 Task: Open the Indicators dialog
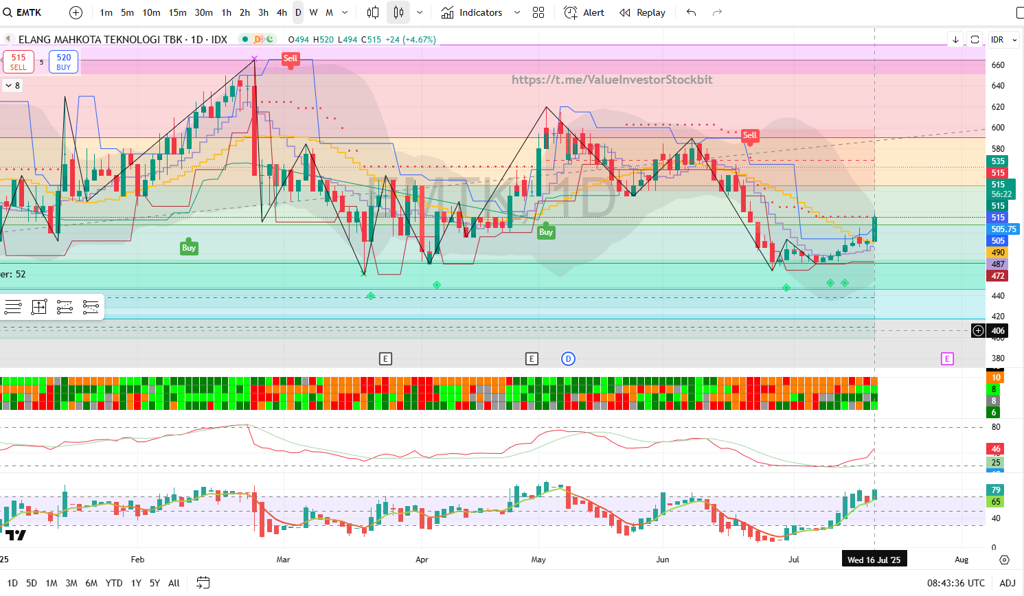472,12
